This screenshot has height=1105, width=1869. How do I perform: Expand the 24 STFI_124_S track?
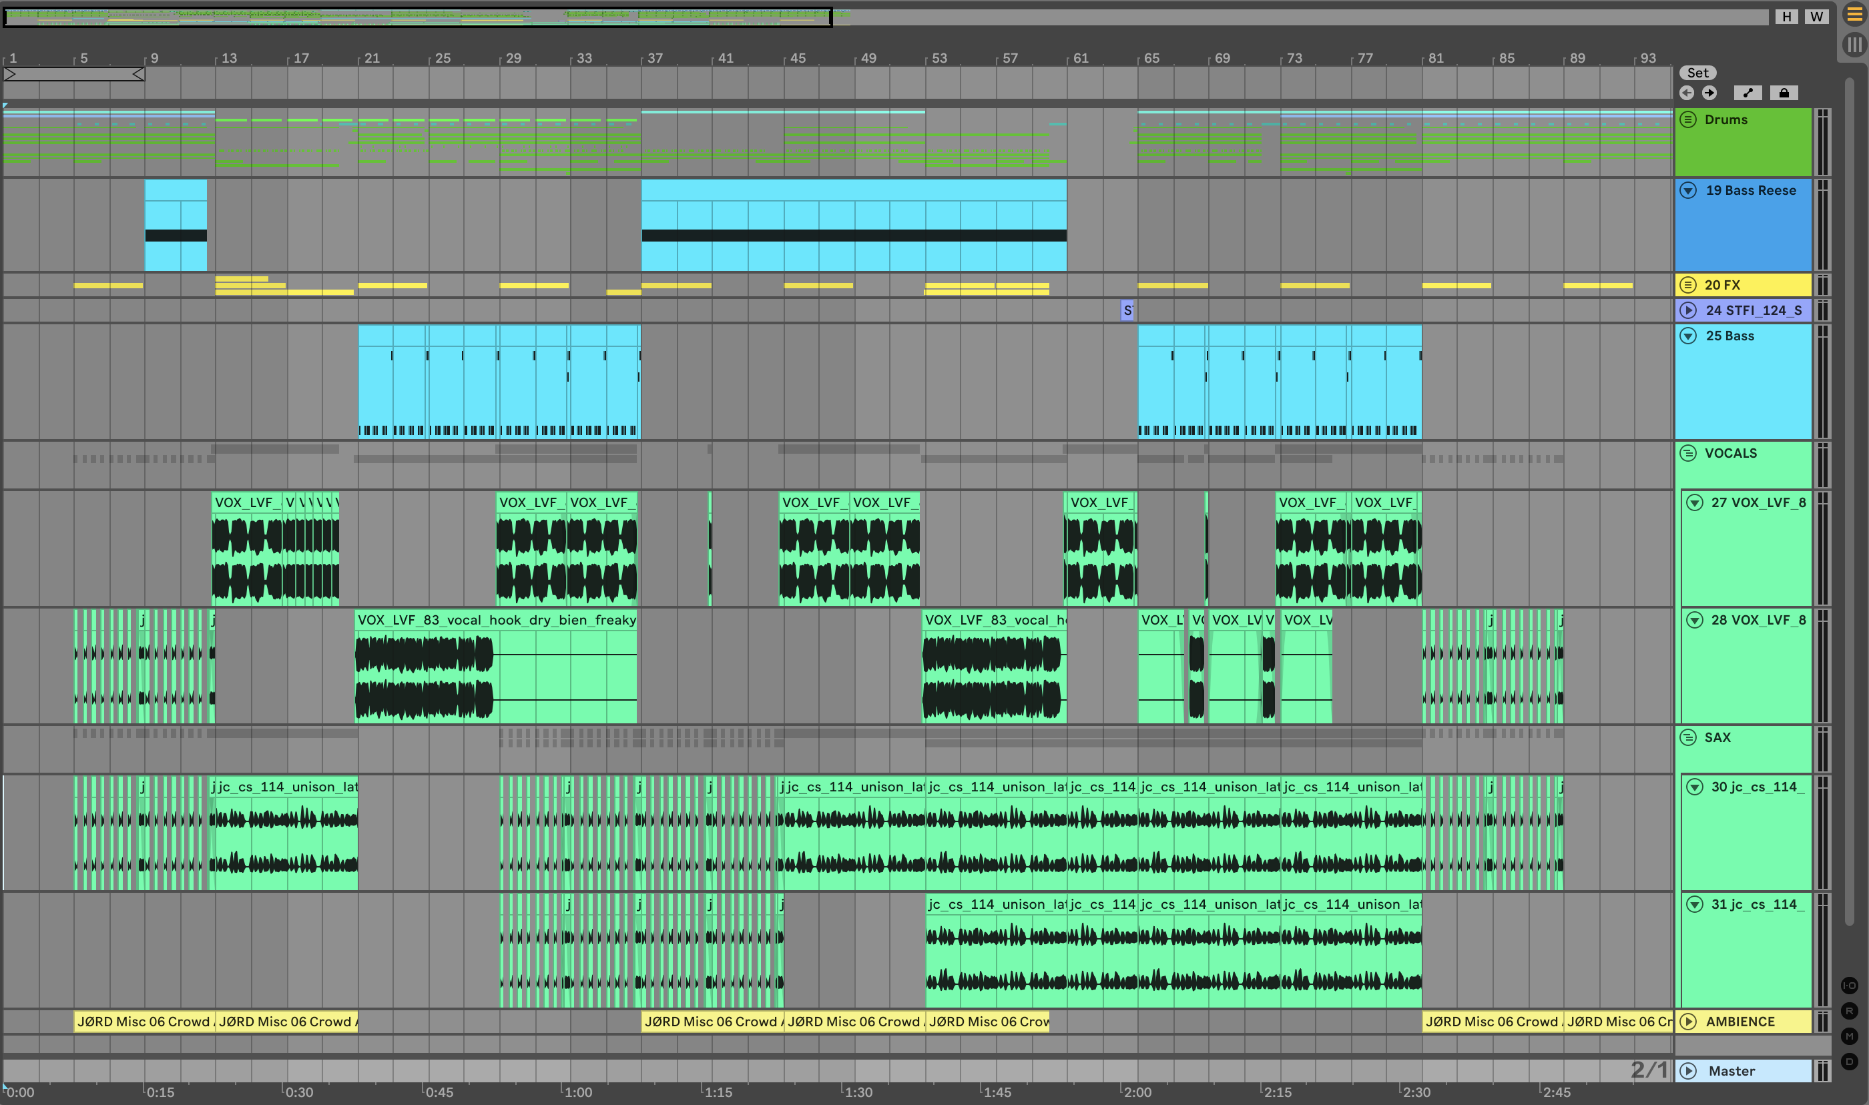coord(1688,310)
